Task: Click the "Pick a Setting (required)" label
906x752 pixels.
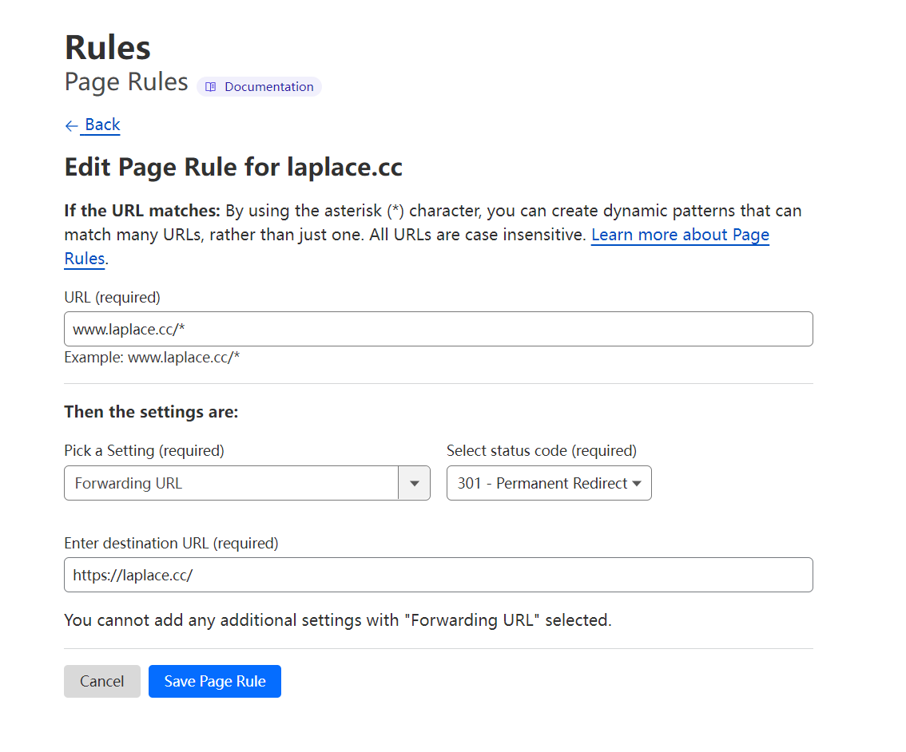Action: point(144,450)
